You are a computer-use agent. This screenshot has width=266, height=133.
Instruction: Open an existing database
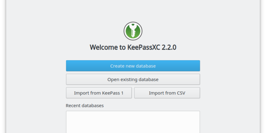click(x=133, y=79)
